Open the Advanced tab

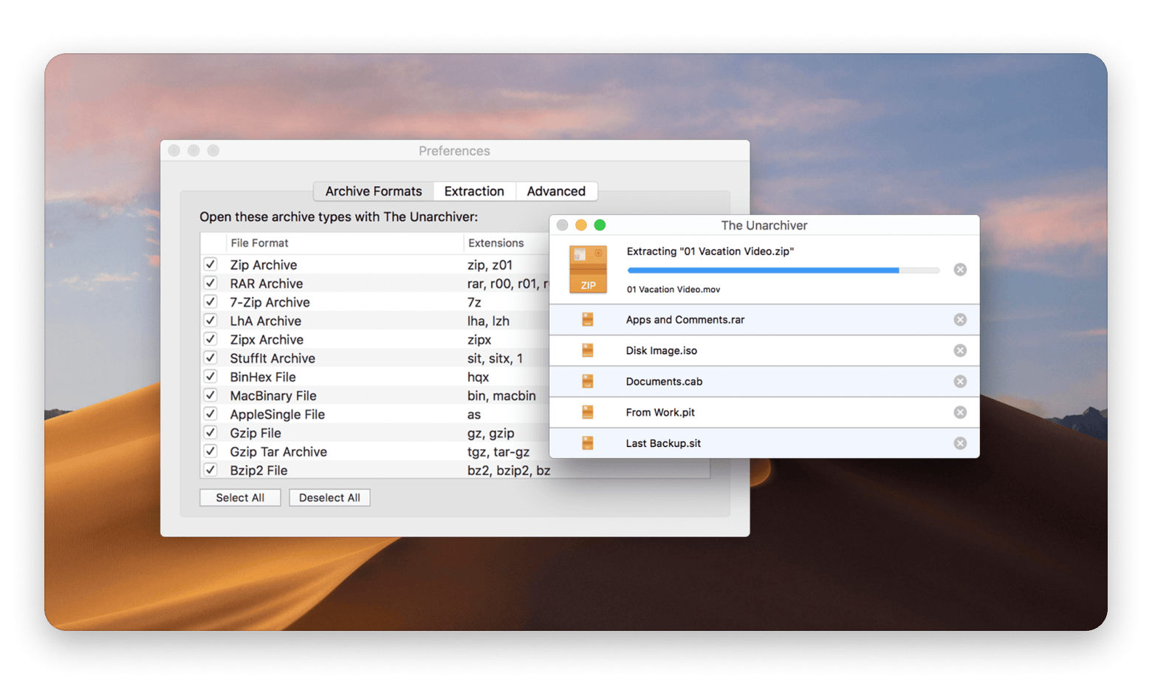pos(556,191)
